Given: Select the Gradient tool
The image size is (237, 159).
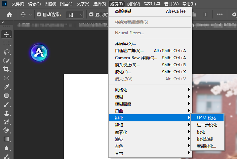Looking at the screenshot, I should [x=6, y=139].
